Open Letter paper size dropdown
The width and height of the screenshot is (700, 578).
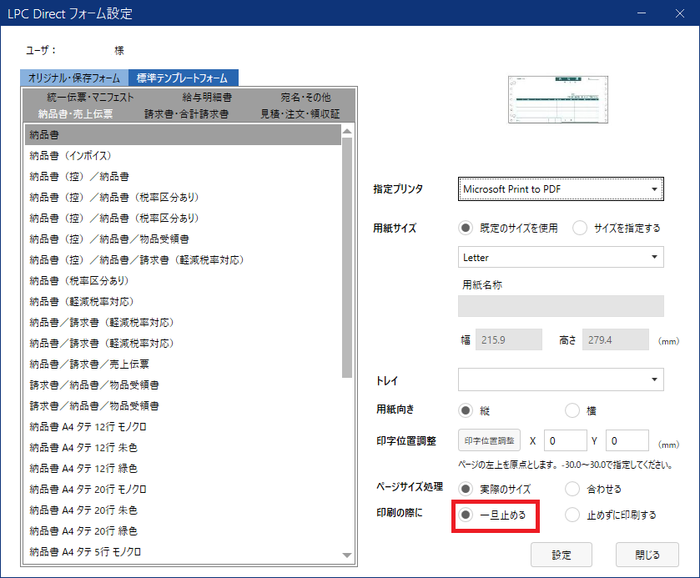(x=561, y=257)
